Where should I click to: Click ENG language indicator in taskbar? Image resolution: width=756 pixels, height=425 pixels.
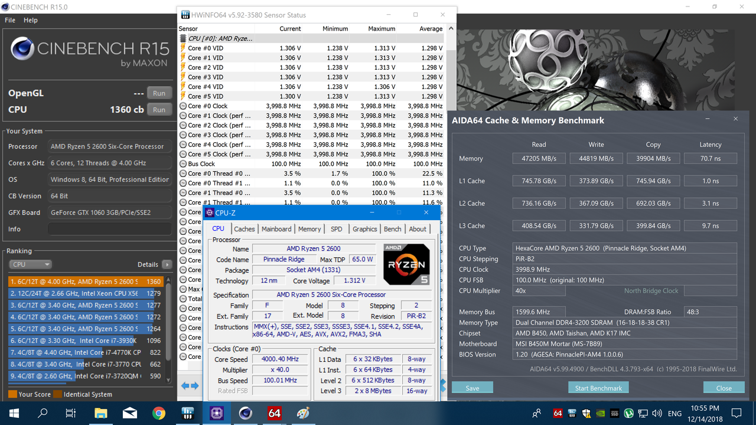(x=674, y=414)
